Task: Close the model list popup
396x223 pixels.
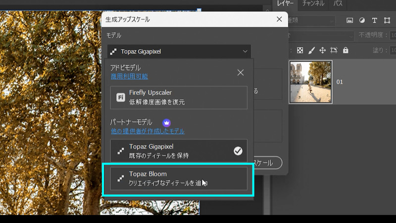Action: pos(241,72)
